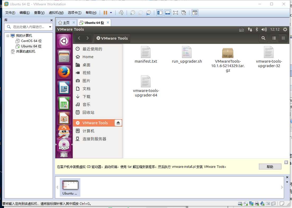Open the power options dropdown arrow
292x208 pixels.
[111, 13]
